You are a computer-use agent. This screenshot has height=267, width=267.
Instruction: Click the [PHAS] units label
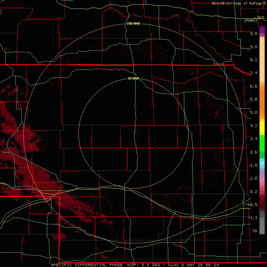251,20
